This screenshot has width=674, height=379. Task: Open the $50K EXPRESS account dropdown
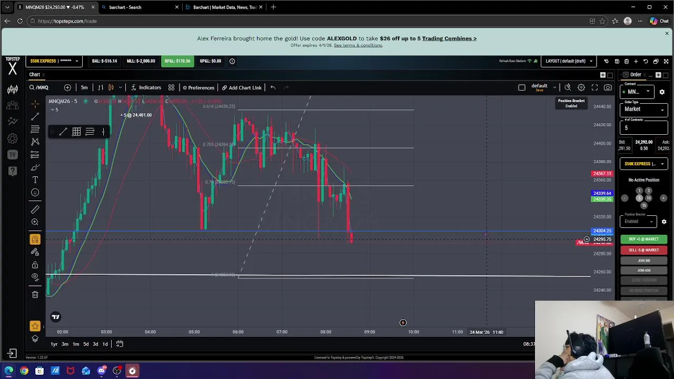pos(54,61)
